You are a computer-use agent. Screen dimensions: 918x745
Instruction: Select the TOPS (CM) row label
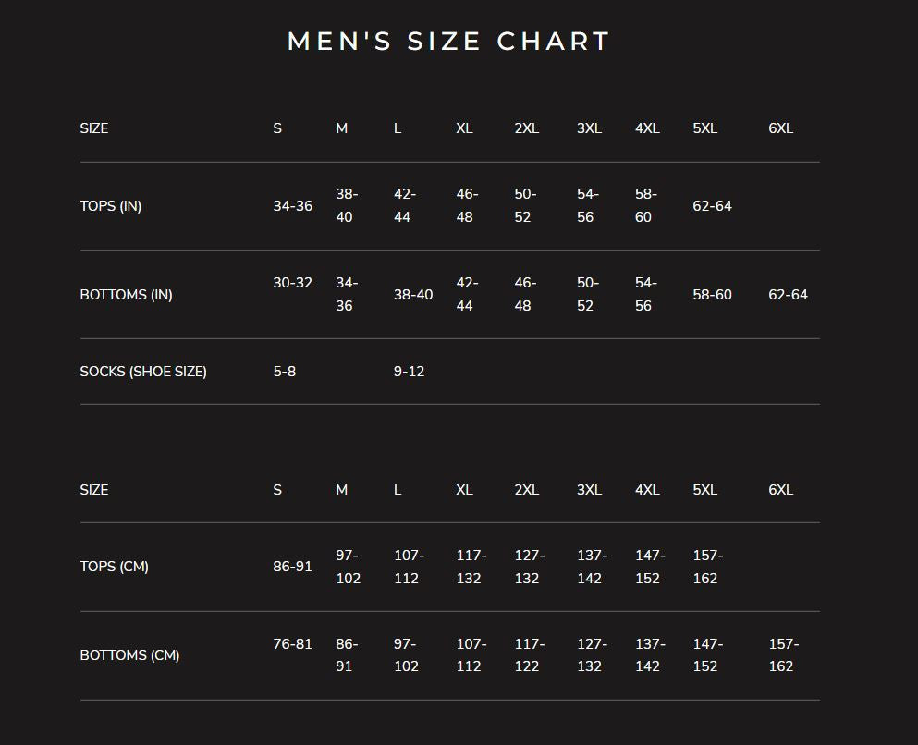[114, 567]
